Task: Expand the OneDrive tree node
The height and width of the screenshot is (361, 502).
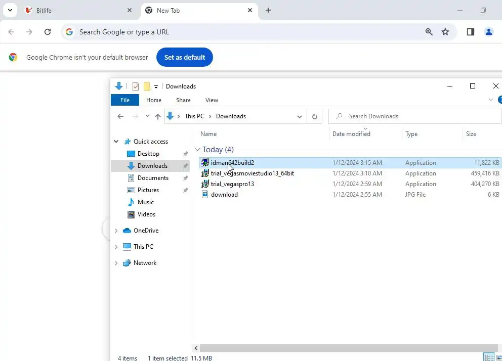Action: point(116,231)
